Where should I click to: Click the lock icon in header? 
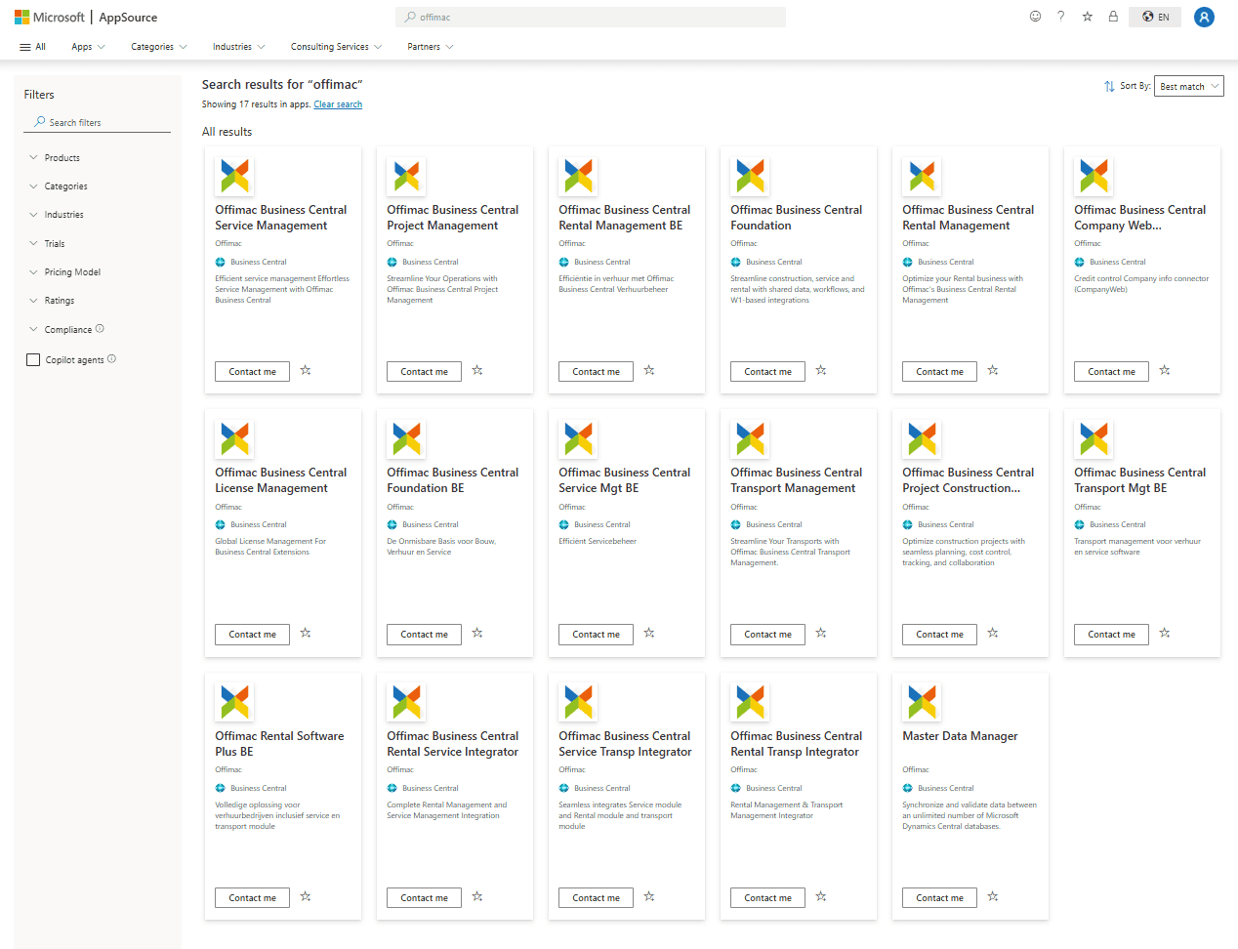(x=1113, y=17)
